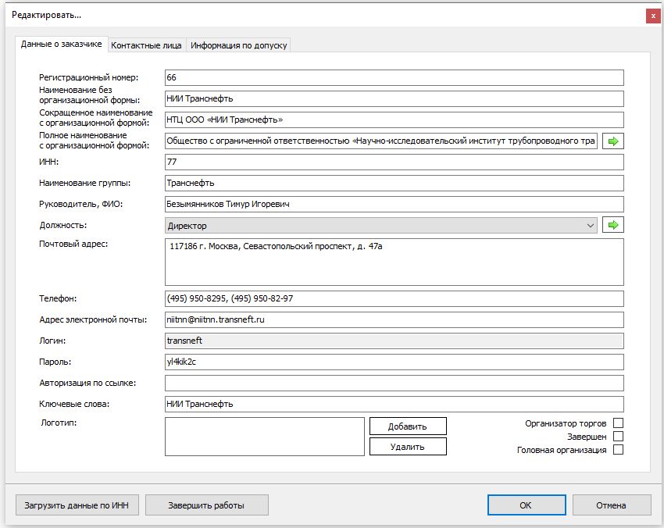Confirm changes with the OK button
Viewport: 664px width, 528px height.
tap(527, 505)
